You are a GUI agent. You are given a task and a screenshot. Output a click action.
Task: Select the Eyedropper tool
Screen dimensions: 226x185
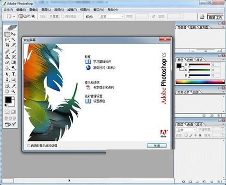[14, 86]
